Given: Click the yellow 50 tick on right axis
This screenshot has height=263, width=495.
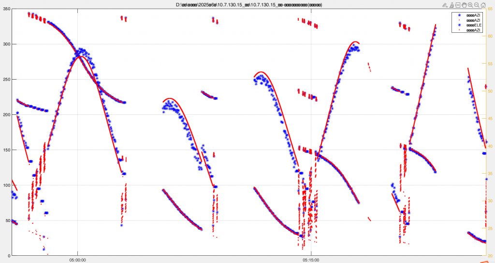Looking at the screenshot, I should tap(490, 91).
